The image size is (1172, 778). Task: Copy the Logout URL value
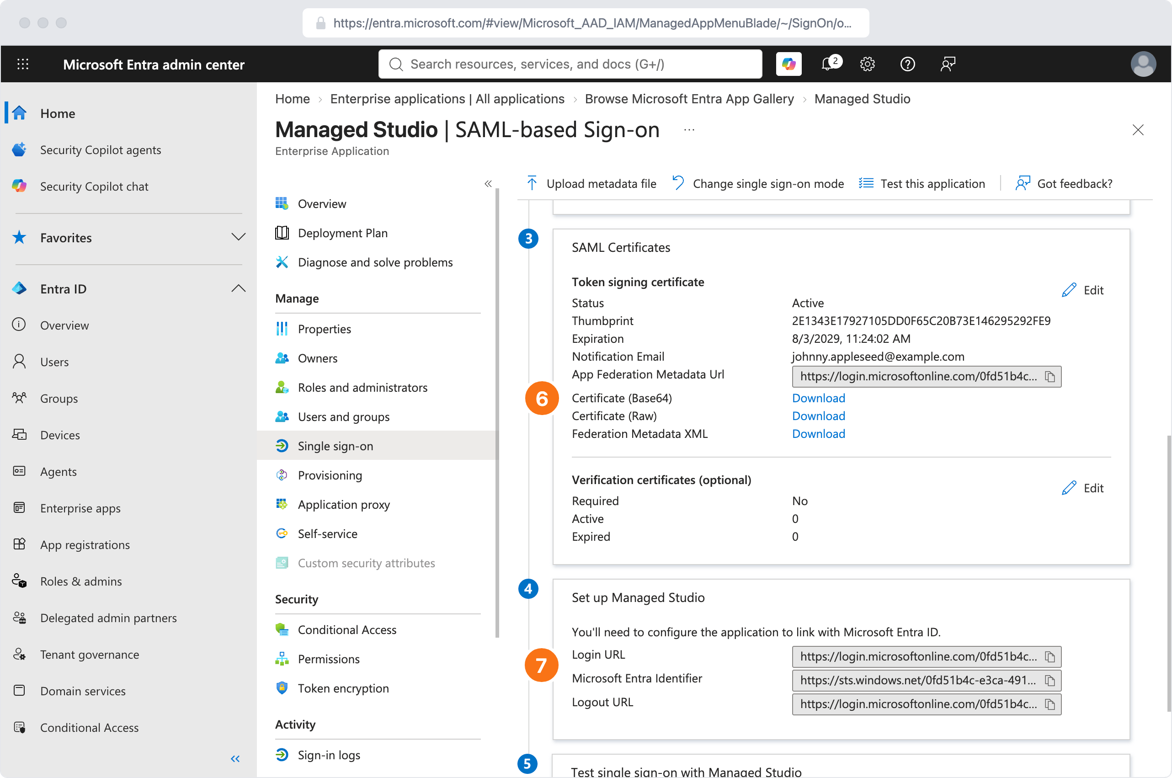[x=1050, y=704]
